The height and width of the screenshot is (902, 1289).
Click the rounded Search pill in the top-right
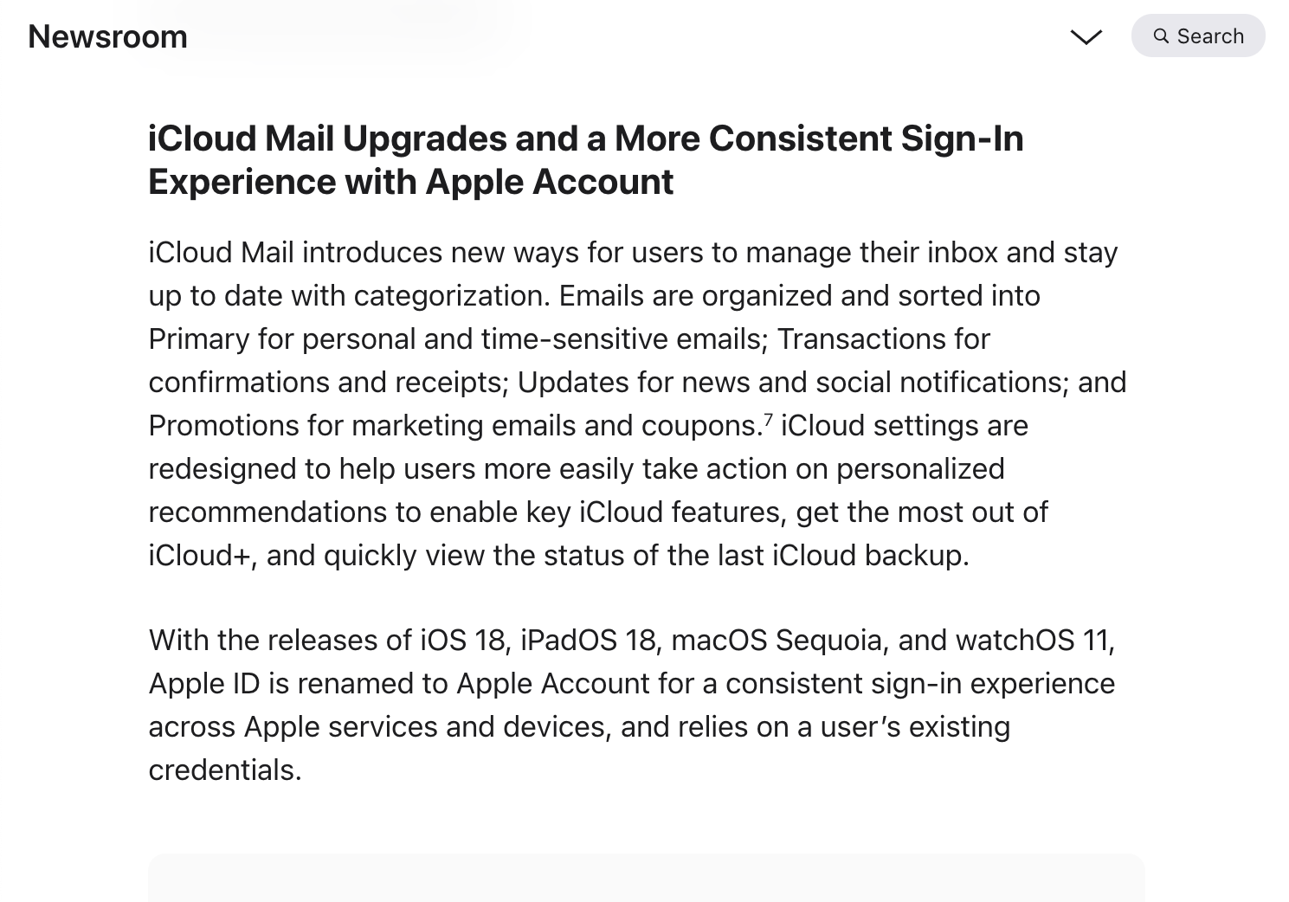[x=1198, y=35]
